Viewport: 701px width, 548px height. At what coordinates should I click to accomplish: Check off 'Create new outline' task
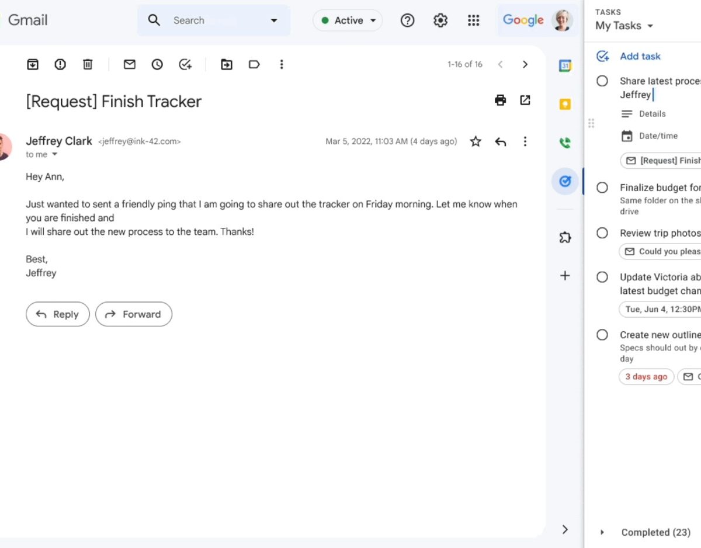point(602,335)
